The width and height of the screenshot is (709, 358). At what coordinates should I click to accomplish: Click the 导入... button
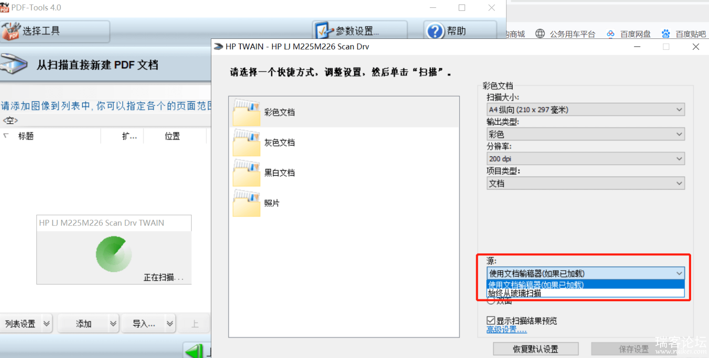click(144, 324)
